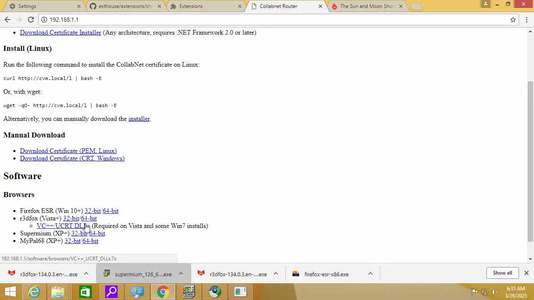Expand options for r3dfox download beside firefox-esr
534x300 pixels.
point(276,273)
